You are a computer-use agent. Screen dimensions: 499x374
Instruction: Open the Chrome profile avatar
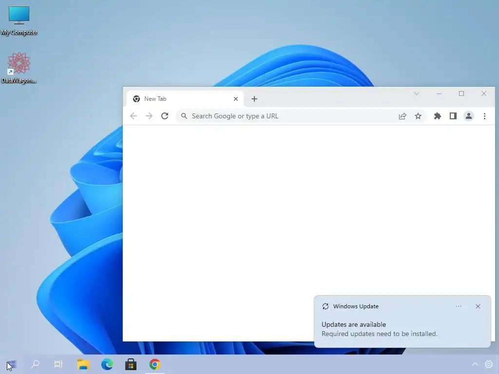(469, 116)
